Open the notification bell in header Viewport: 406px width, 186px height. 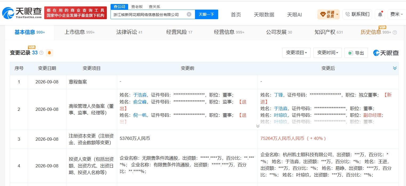pyautogui.click(x=380, y=14)
